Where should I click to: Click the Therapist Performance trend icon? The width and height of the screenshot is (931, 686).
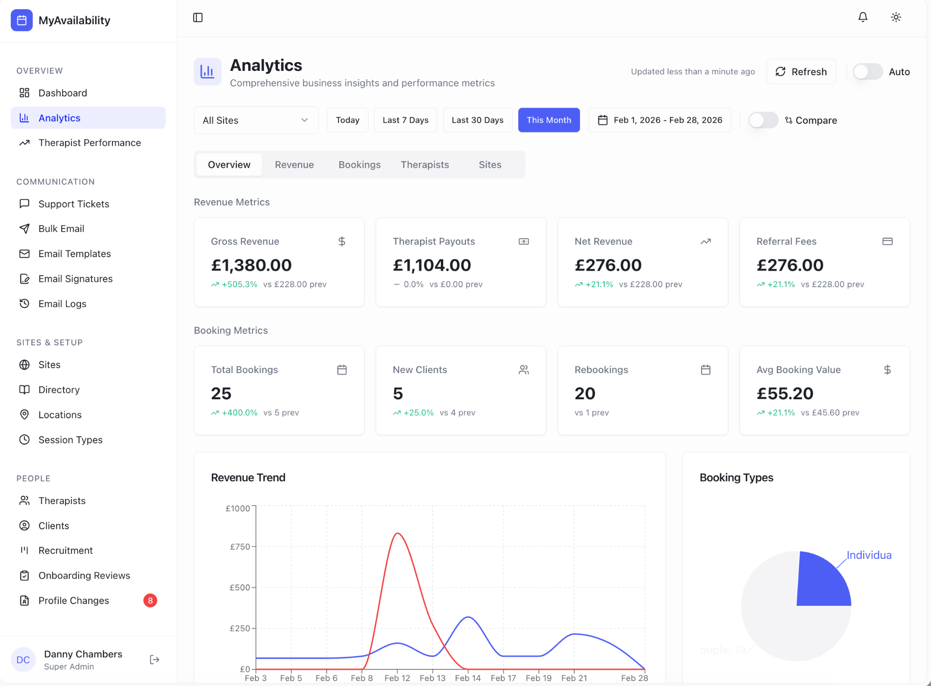pos(24,143)
